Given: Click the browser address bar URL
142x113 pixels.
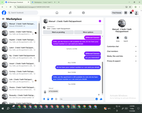Looking at the screenshot, I should coord(33,7).
